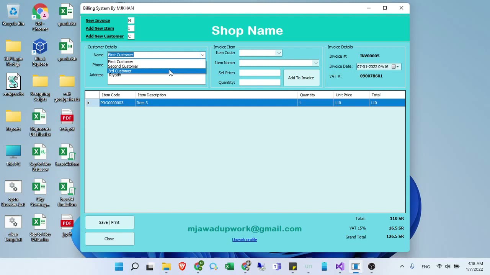Select the Scrapping Scripts folder

pos(40,88)
